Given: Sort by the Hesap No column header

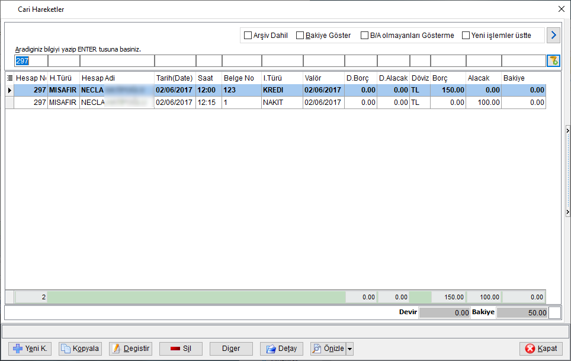Looking at the screenshot, I should tap(31, 78).
